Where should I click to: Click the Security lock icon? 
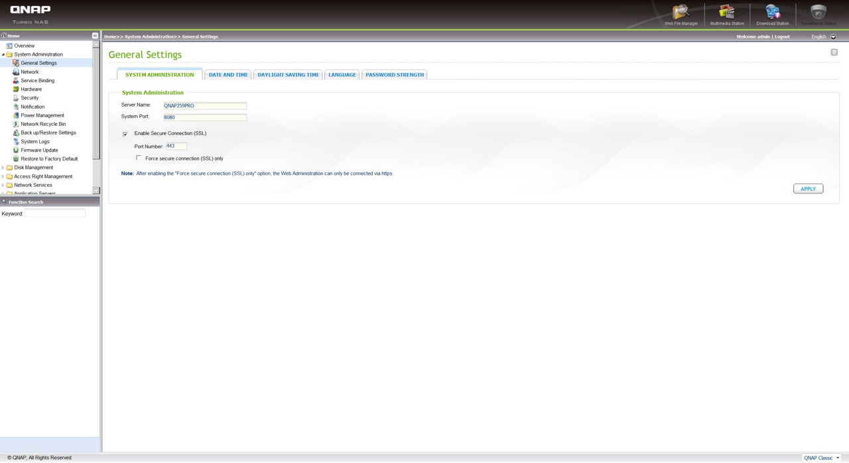16,97
